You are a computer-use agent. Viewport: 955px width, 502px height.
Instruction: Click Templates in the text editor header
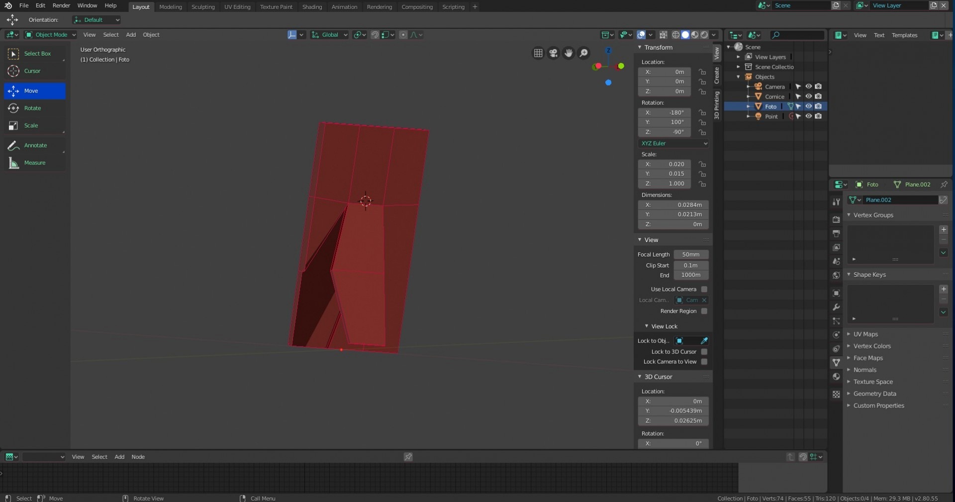click(904, 35)
